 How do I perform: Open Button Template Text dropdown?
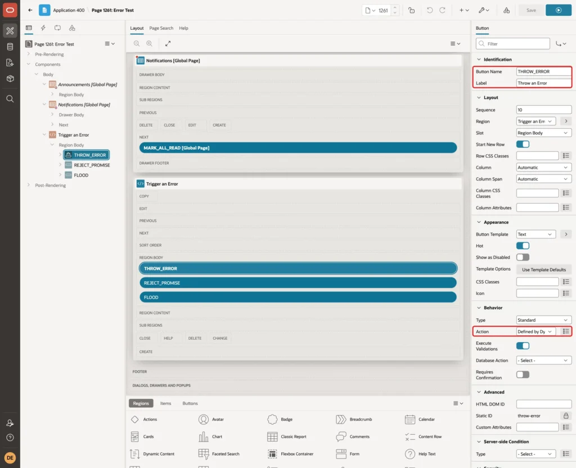tap(536, 235)
